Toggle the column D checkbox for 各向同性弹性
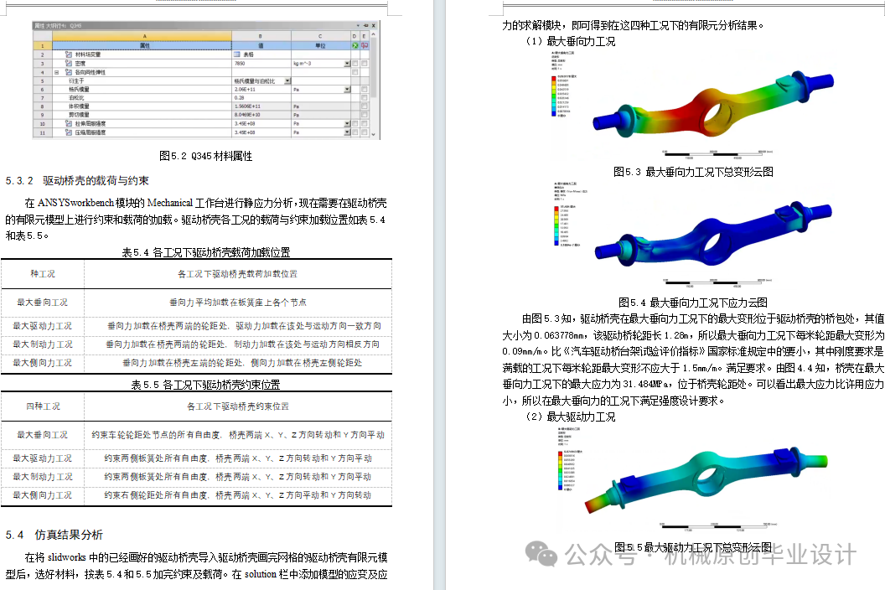 355,72
